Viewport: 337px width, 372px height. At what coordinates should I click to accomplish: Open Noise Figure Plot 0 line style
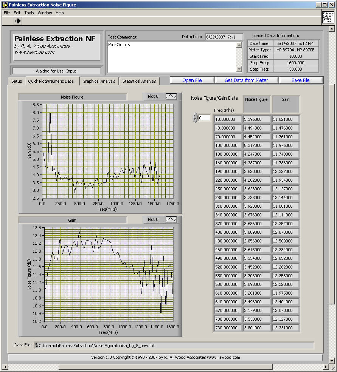point(171,96)
